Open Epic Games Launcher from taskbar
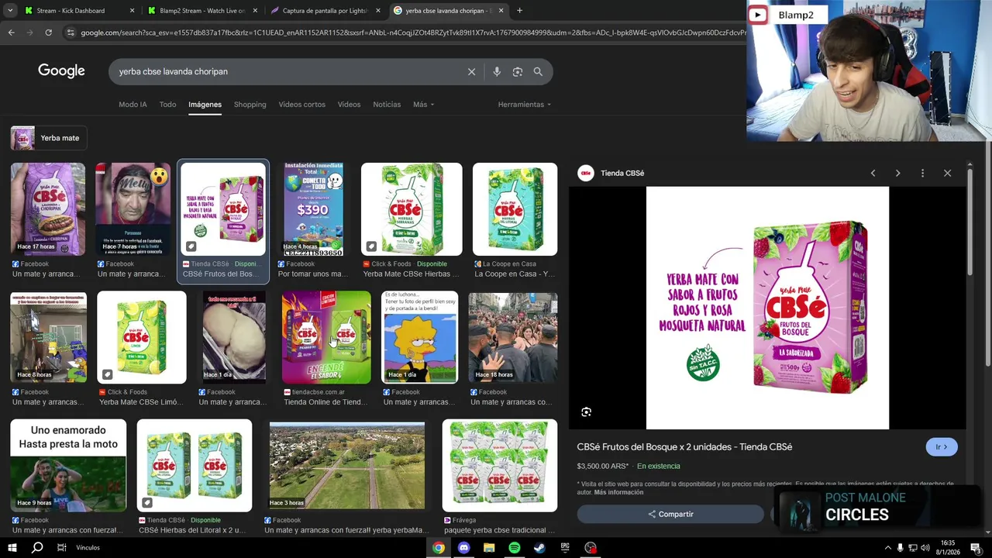The height and width of the screenshot is (558, 992). tap(565, 547)
